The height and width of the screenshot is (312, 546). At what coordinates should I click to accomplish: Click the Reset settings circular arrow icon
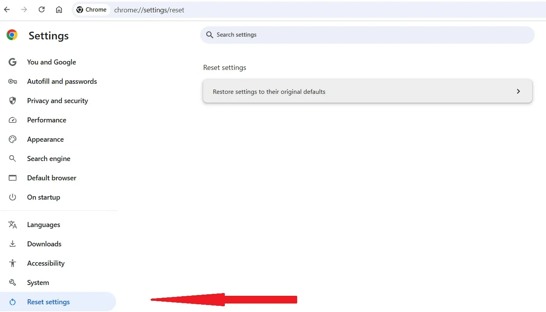click(12, 302)
